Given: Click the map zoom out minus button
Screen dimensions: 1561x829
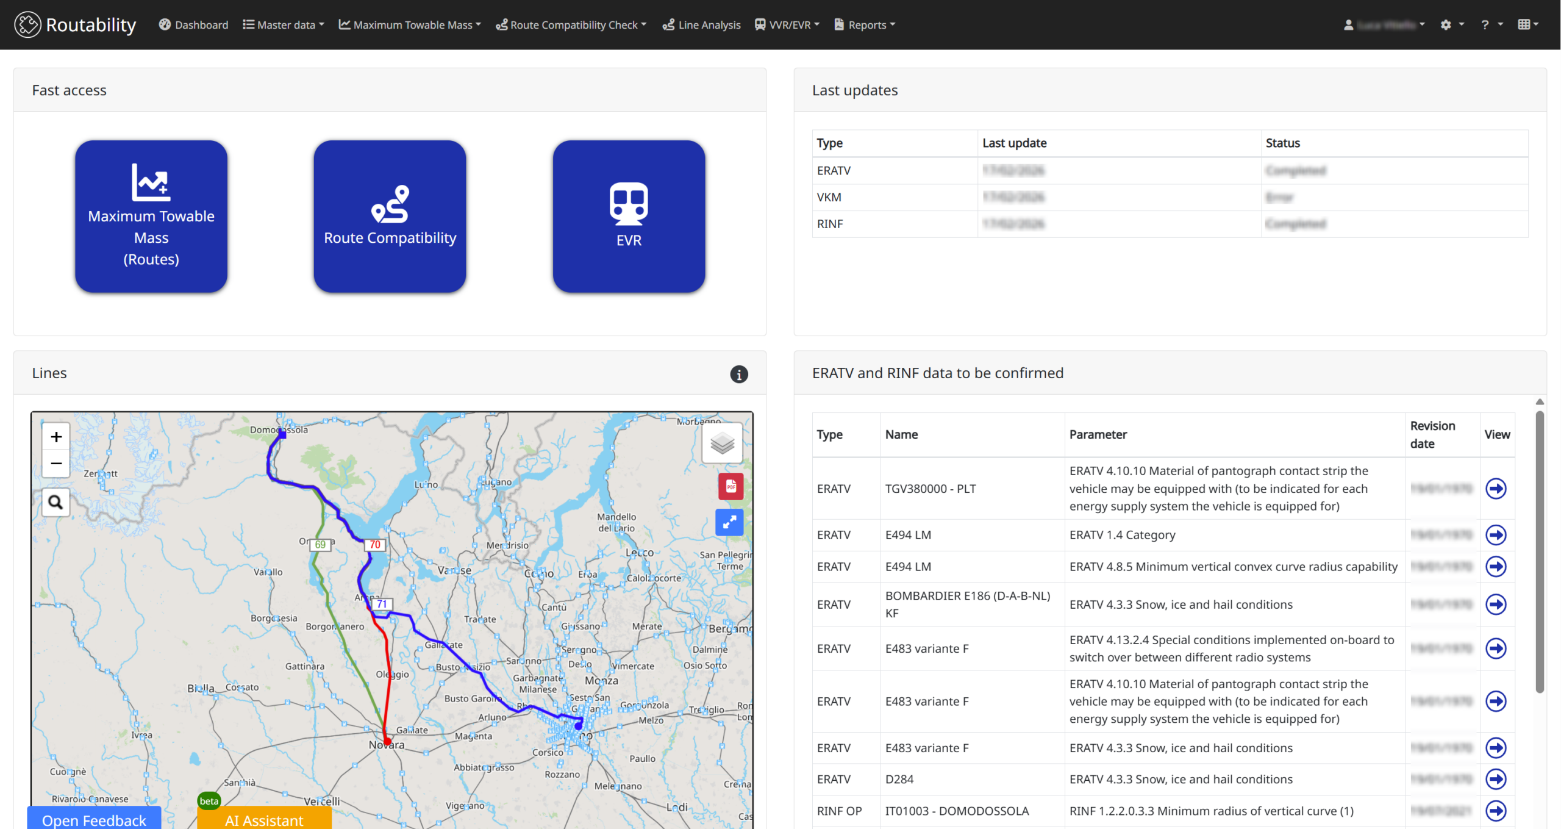Looking at the screenshot, I should click(x=56, y=464).
